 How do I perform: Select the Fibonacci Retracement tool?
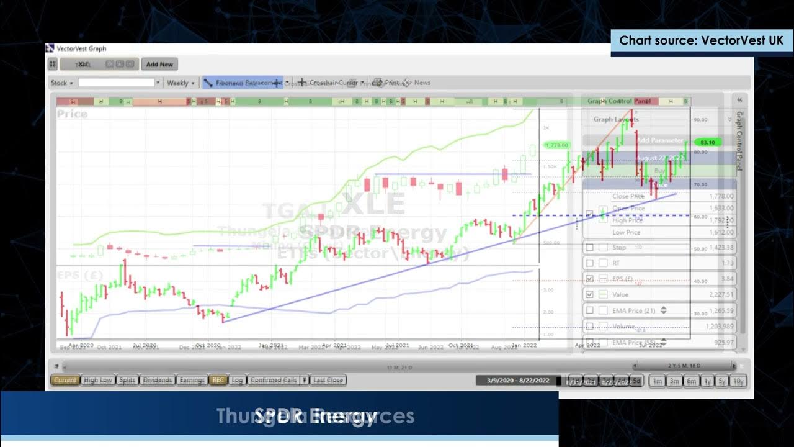[x=243, y=83]
